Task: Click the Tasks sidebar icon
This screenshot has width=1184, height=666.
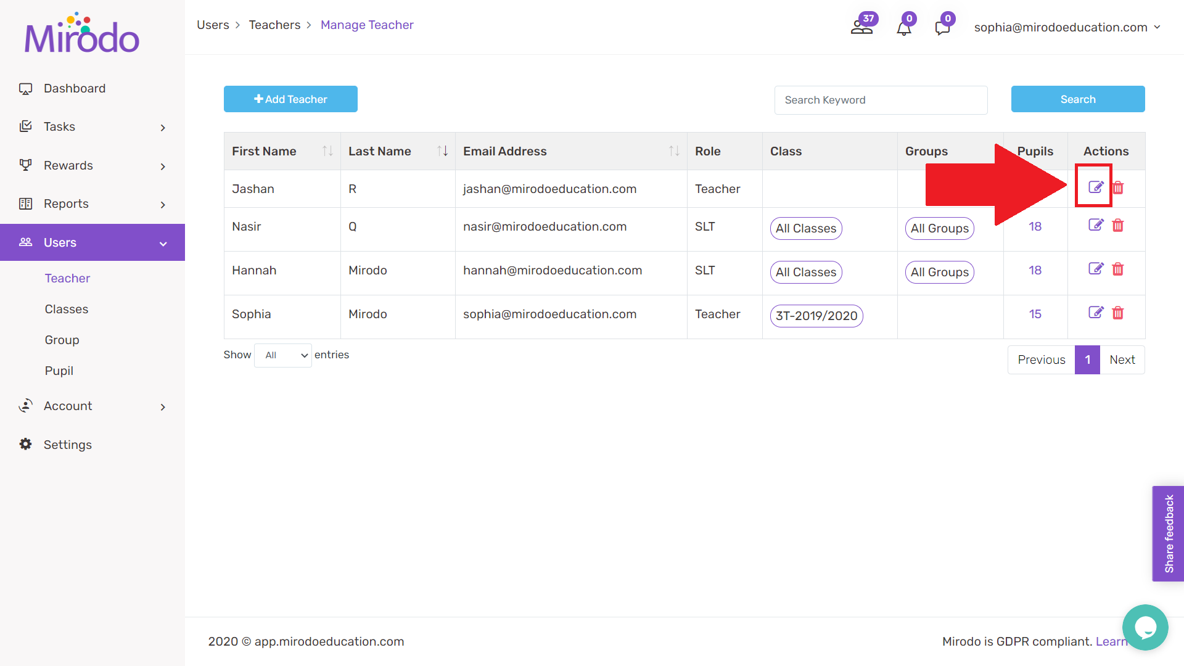Action: pyautogui.click(x=25, y=126)
